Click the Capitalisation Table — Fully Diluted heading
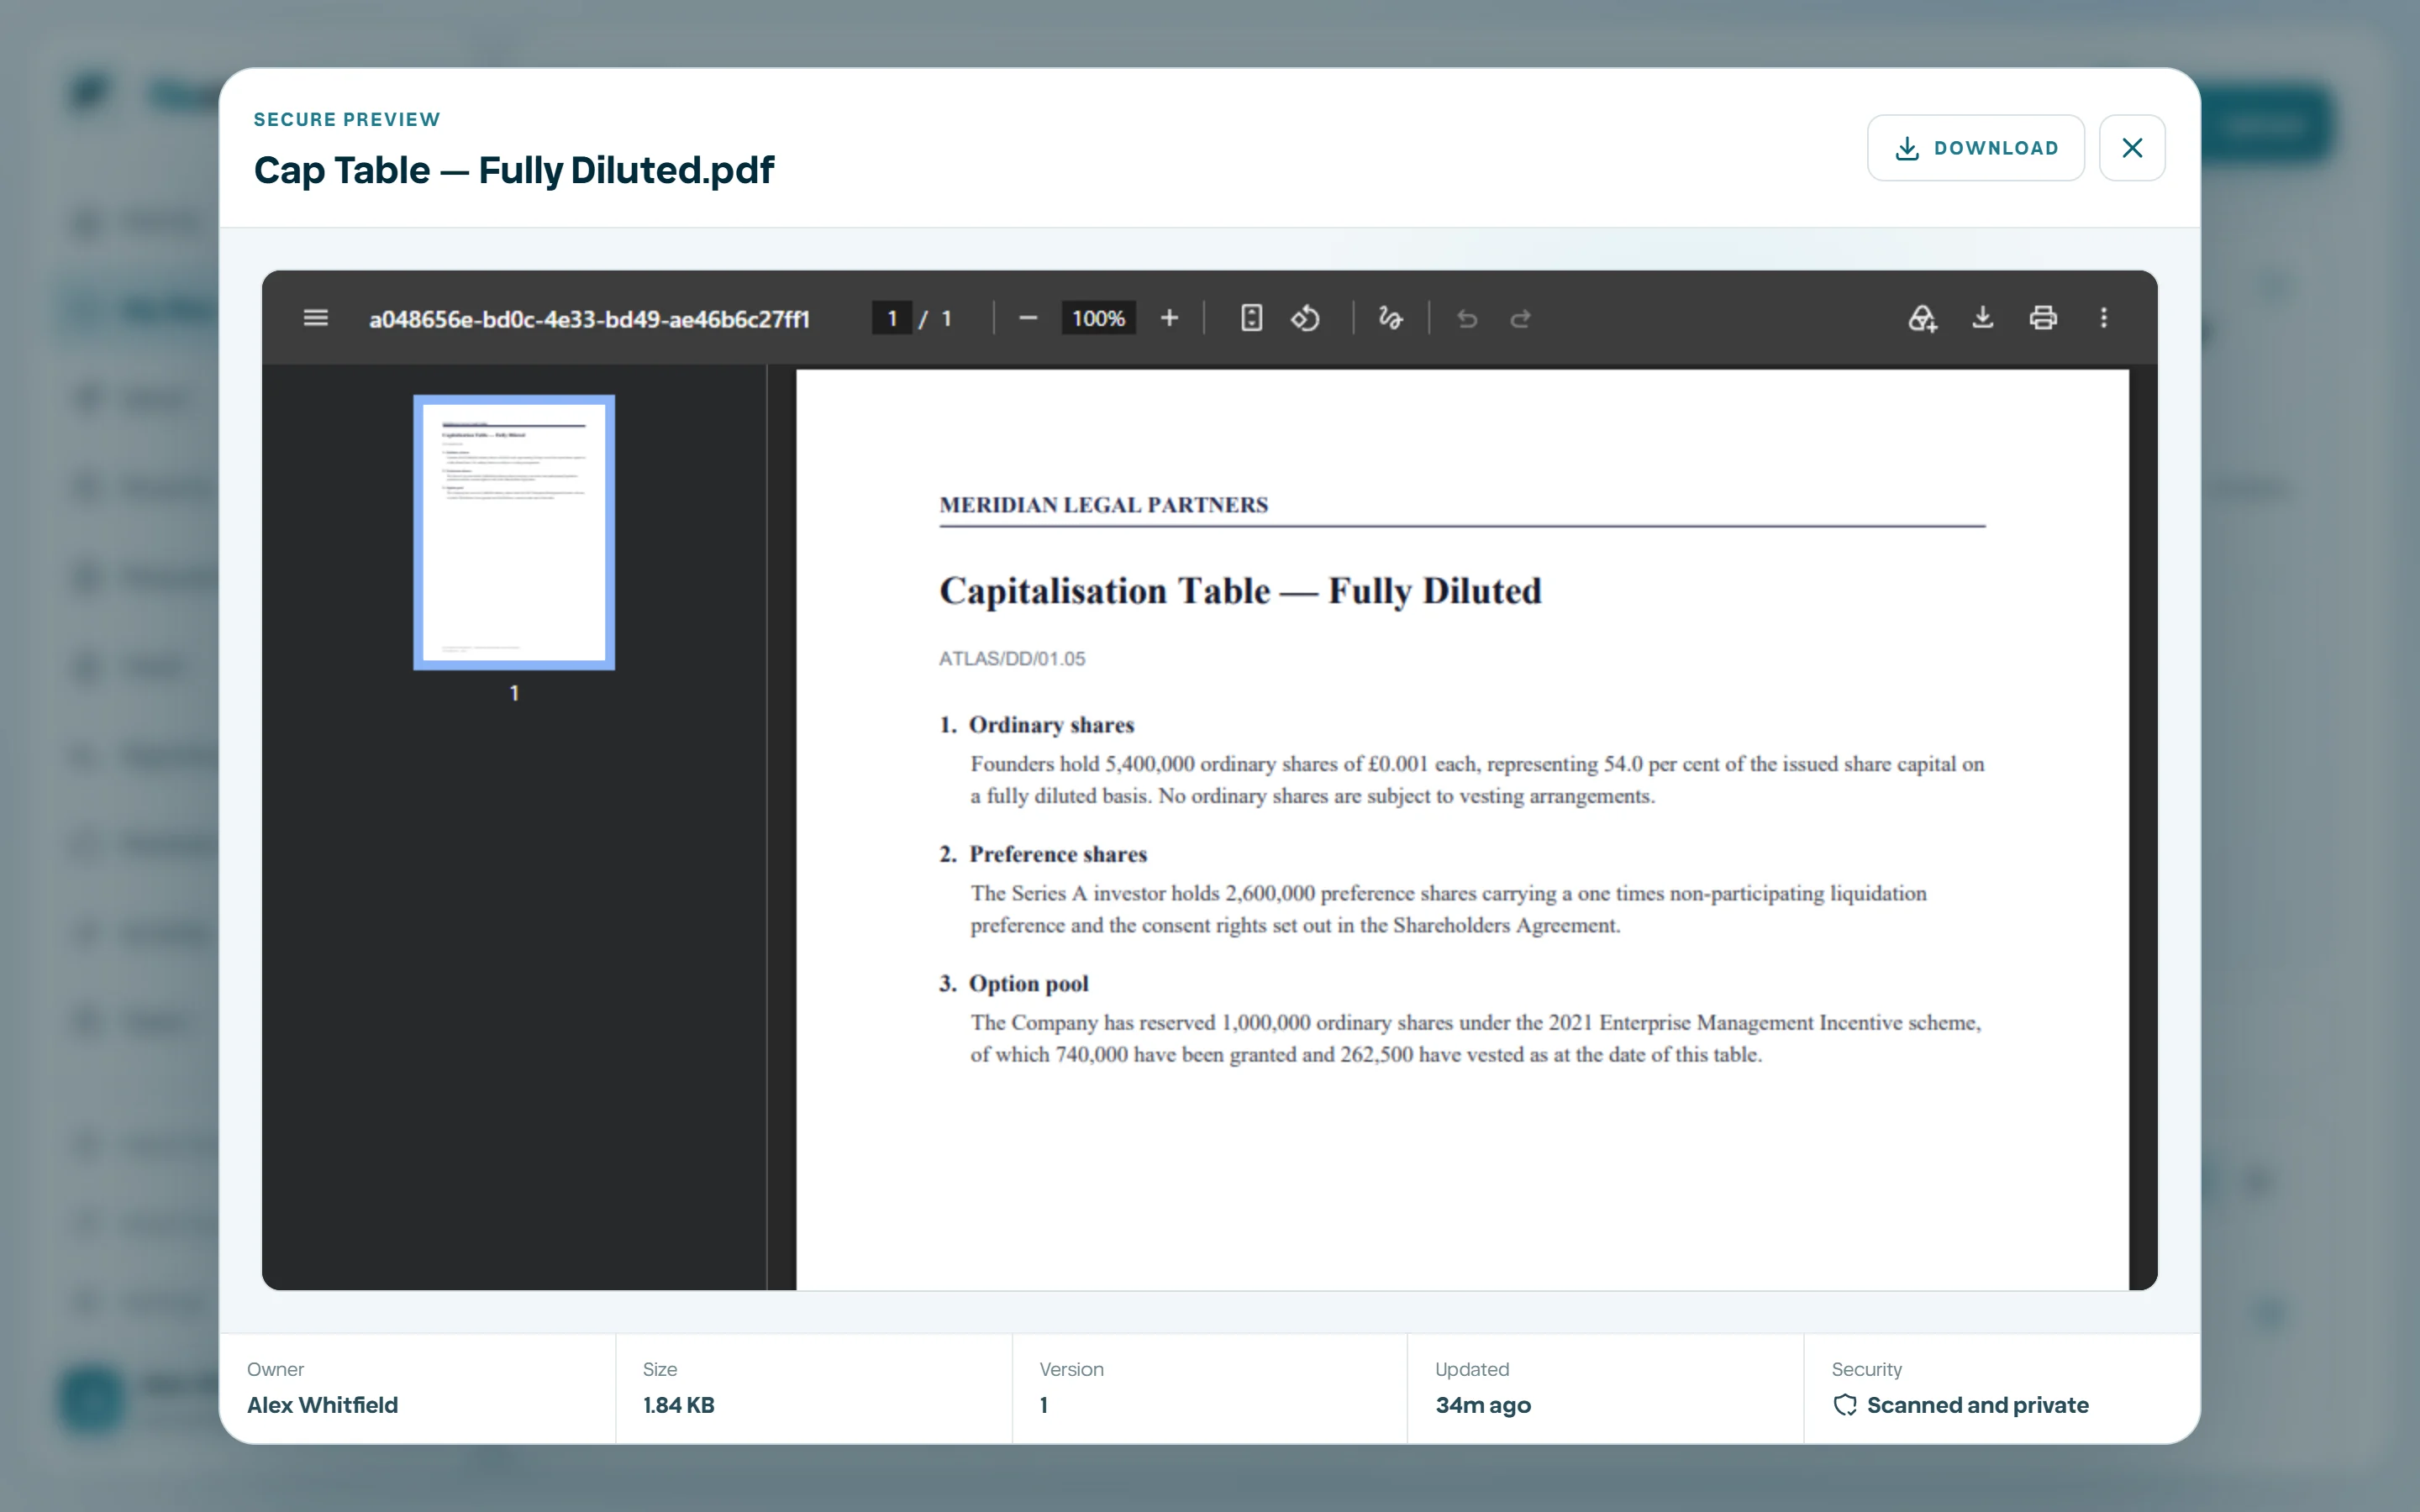This screenshot has width=2420, height=1512. (x=1240, y=591)
